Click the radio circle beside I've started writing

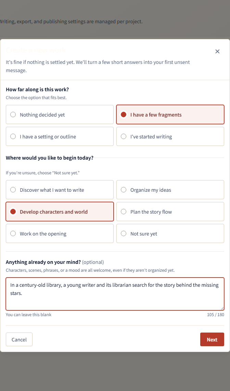click(x=123, y=136)
